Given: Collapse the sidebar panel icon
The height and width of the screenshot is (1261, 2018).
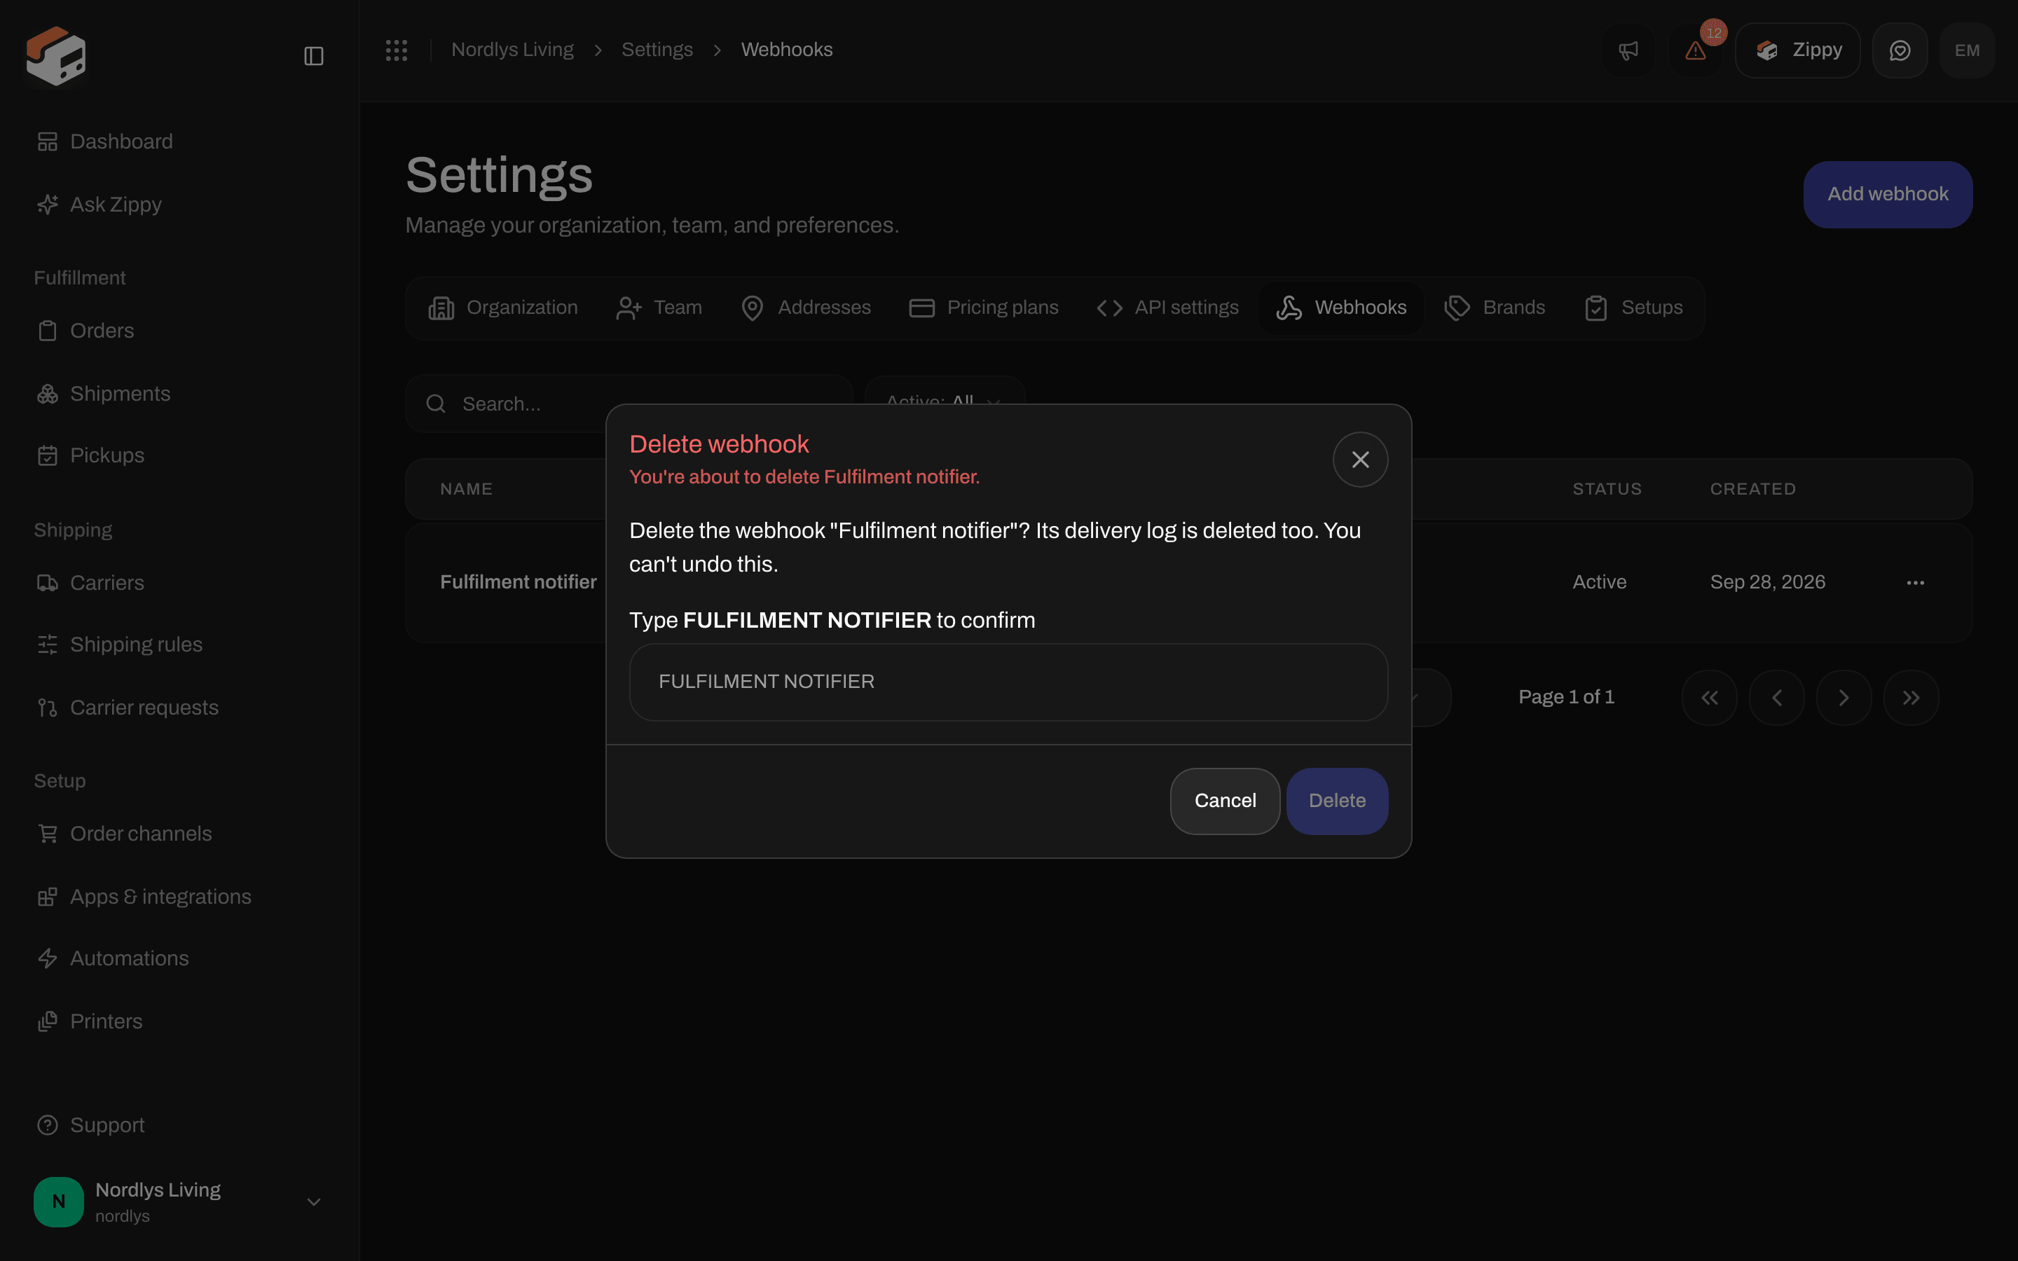Looking at the screenshot, I should point(313,56).
